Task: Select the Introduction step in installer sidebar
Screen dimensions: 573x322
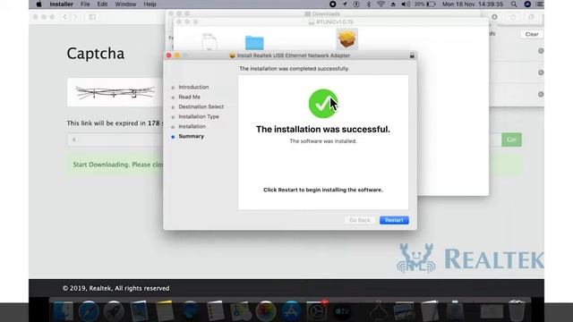Action: click(193, 87)
